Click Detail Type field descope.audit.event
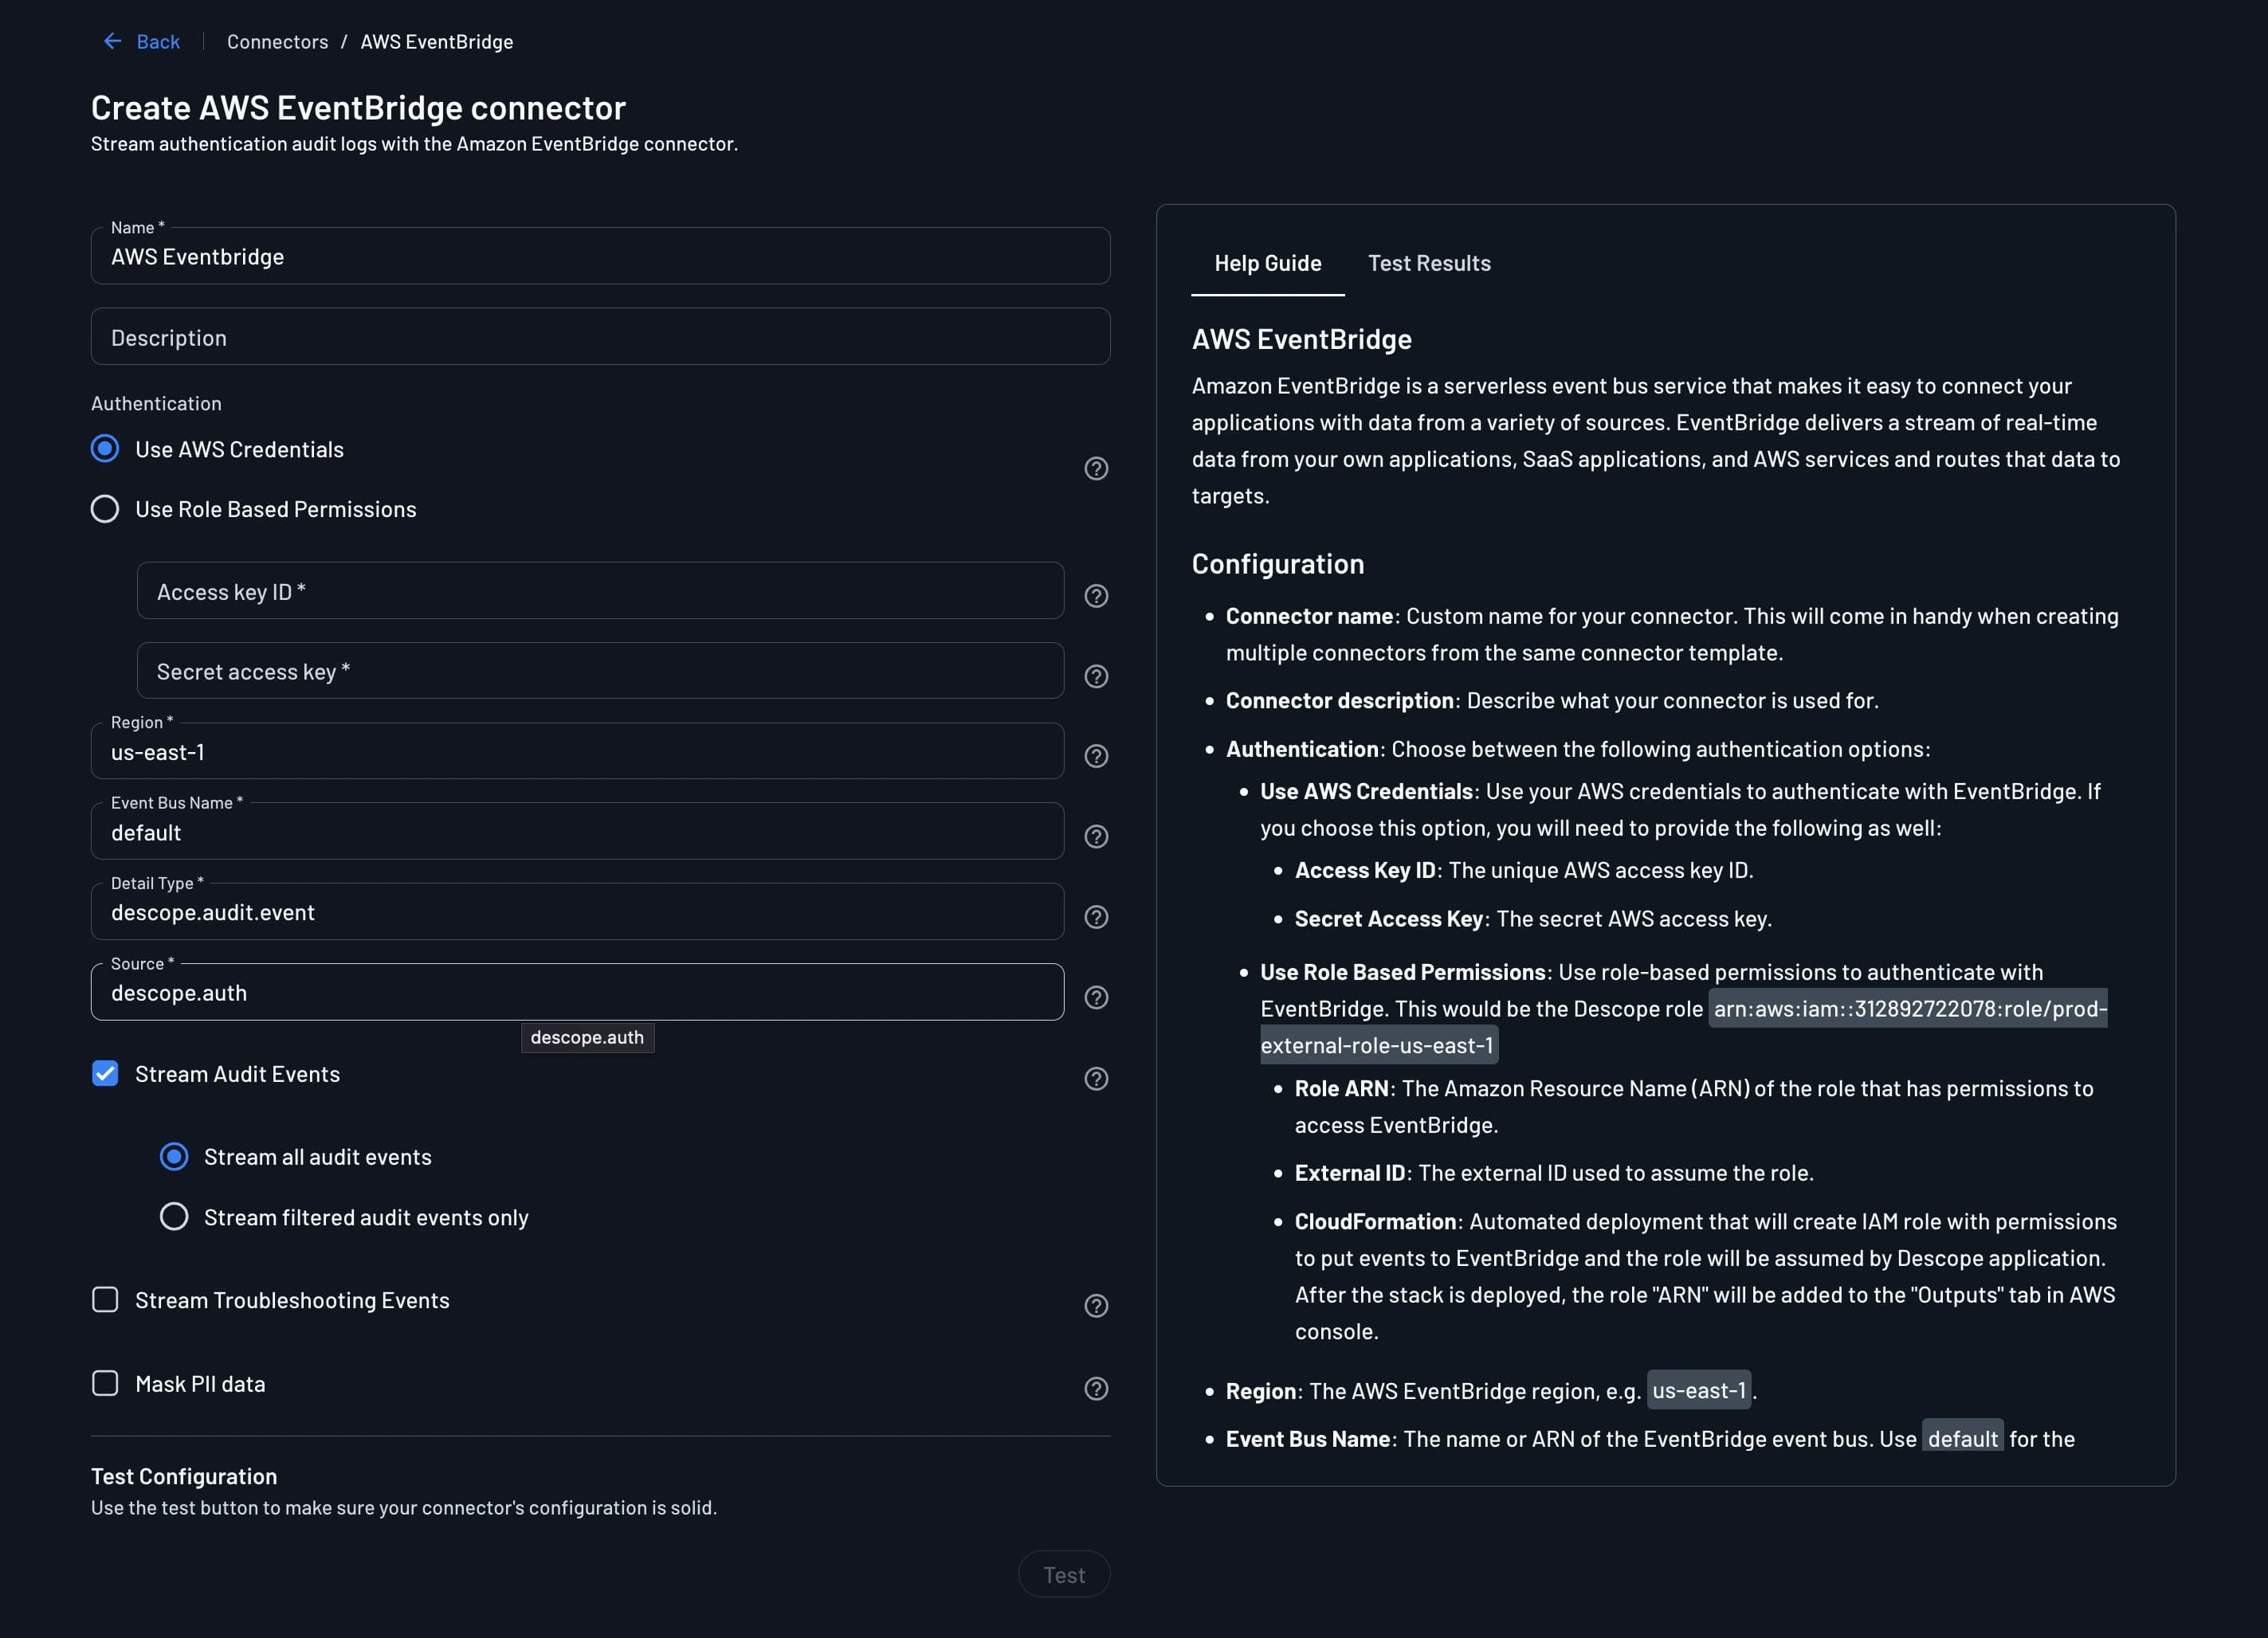 [x=577, y=911]
